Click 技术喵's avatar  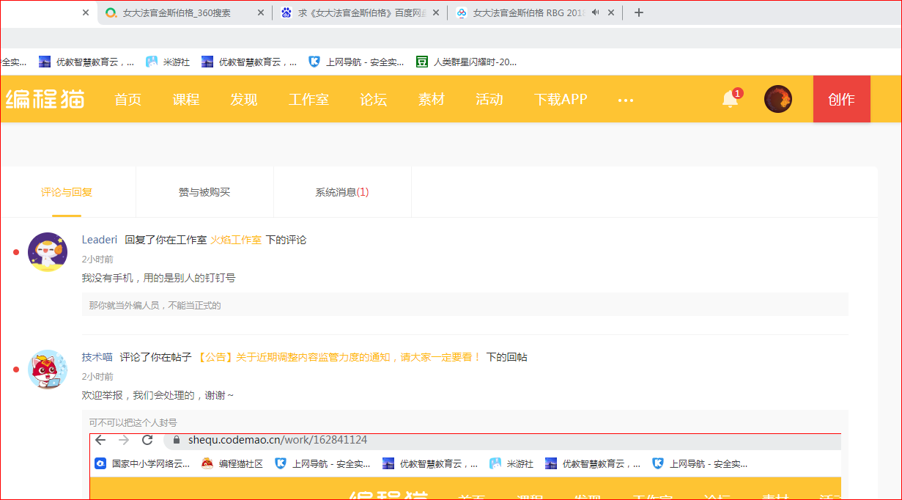click(48, 370)
